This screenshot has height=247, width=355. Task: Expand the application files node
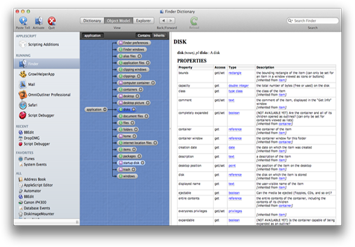coord(147,63)
